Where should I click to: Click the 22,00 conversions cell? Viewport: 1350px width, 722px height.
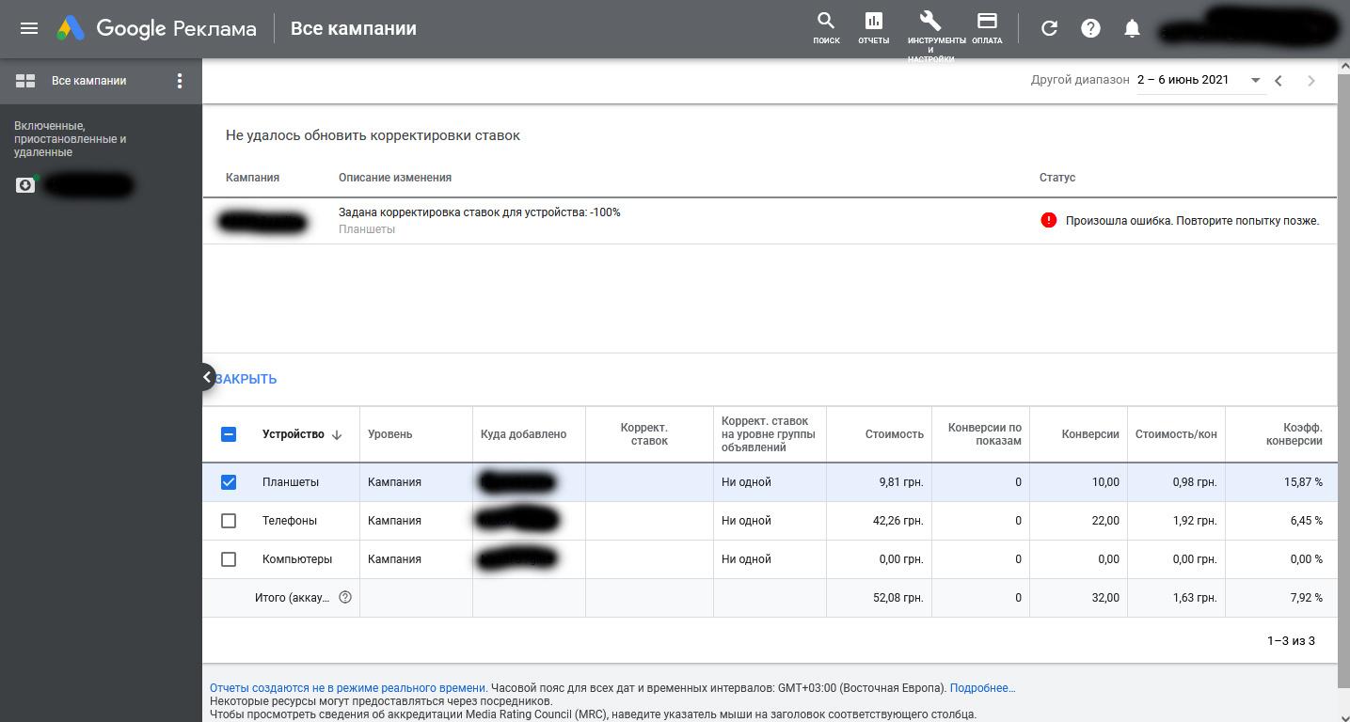(x=1104, y=521)
